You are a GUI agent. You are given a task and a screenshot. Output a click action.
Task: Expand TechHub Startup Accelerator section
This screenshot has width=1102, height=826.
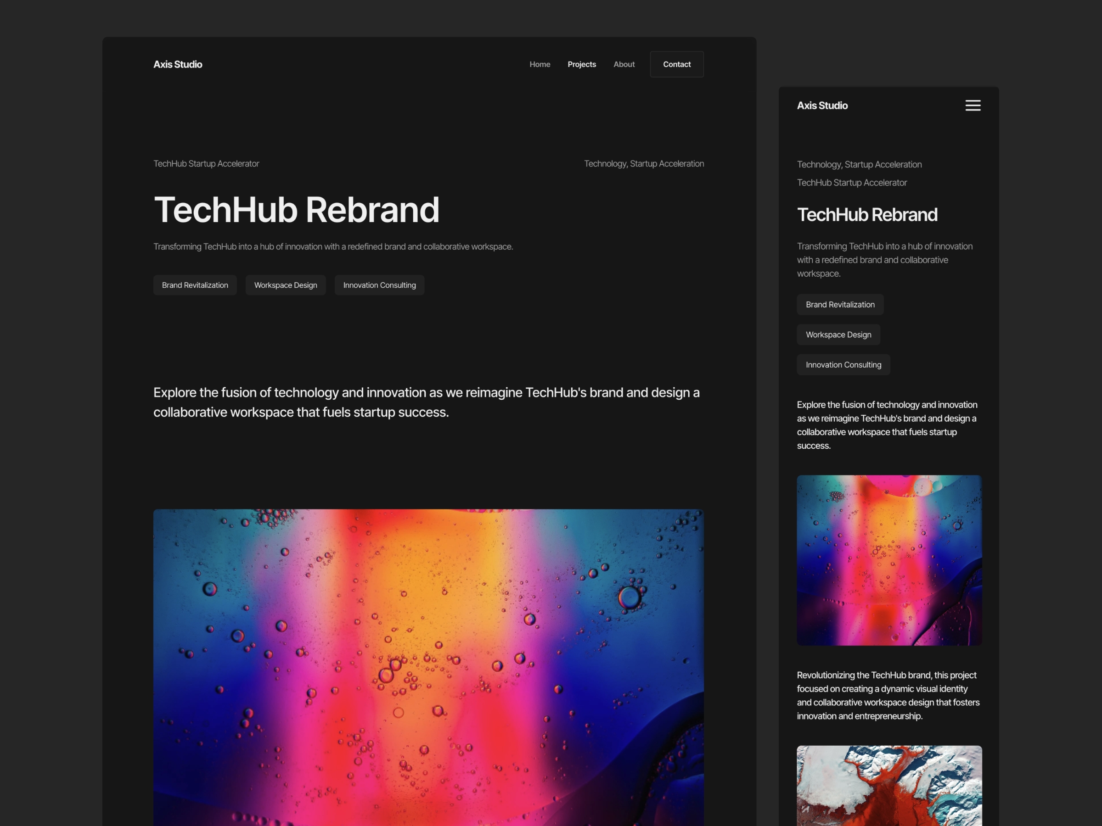point(852,182)
